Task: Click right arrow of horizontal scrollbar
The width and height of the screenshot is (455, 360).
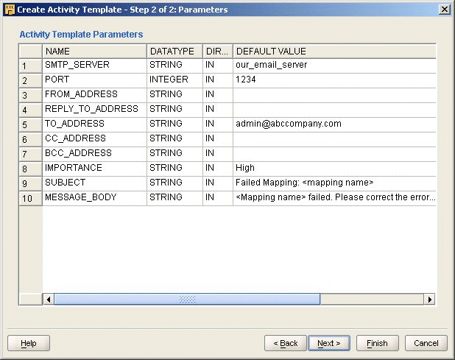Action: (429, 300)
